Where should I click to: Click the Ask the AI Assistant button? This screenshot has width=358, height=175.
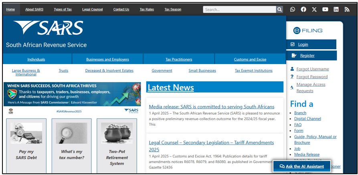[302, 166]
